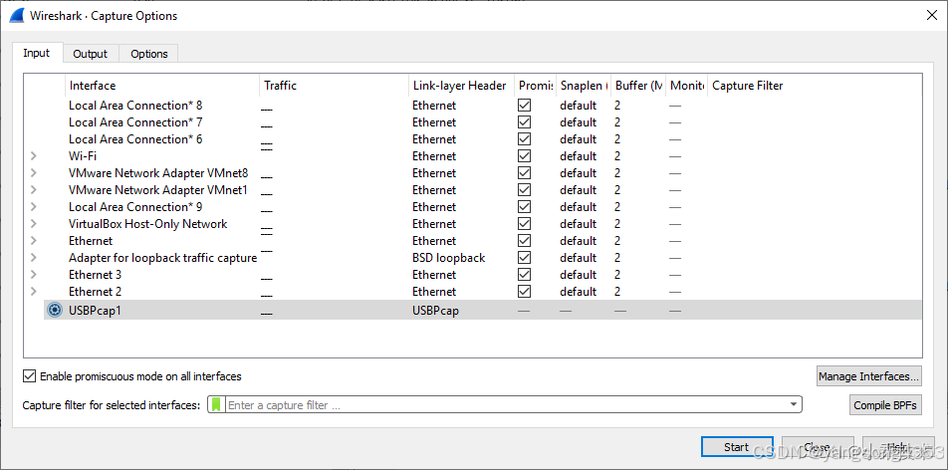Viewport: 948px width, 470px height.
Task: Open the capture filter dropdown arrow
Action: tap(794, 404)
